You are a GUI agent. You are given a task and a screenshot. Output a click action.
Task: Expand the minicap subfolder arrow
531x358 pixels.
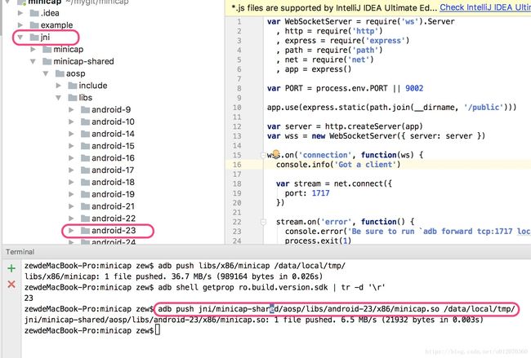click(x=33, y=50)
